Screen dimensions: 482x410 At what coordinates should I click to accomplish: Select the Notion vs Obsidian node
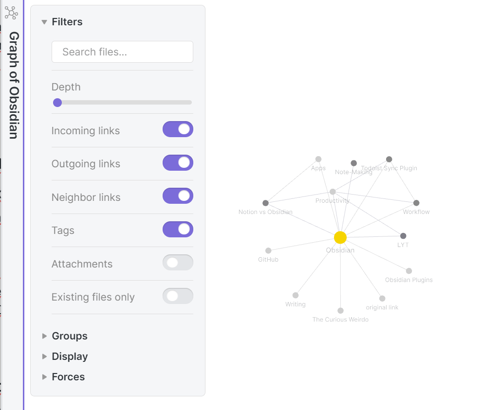(265, 203)
